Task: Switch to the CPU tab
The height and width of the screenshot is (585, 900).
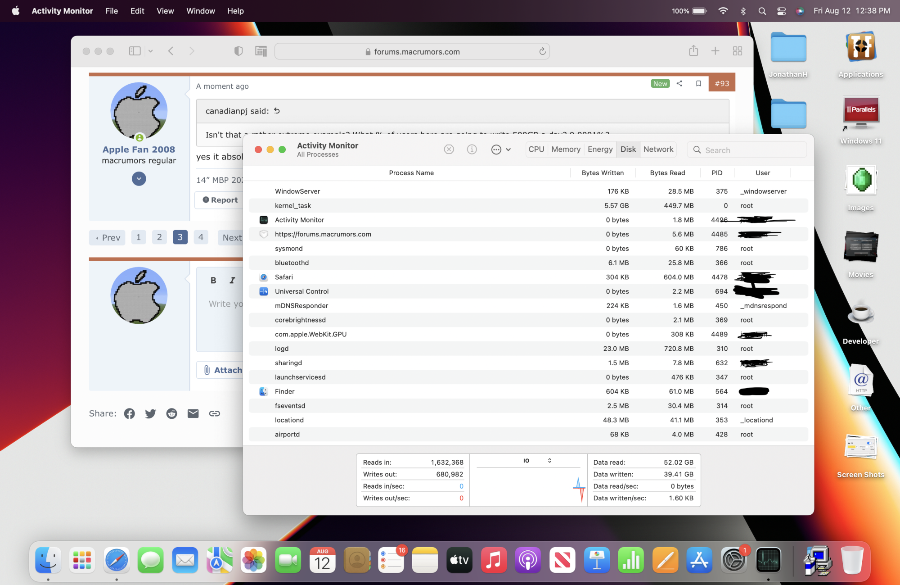Action: coord(536,150)
